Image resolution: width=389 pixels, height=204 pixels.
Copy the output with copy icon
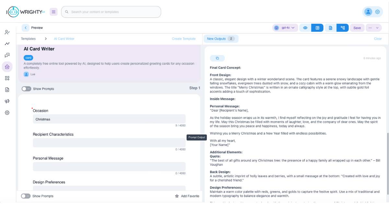pyautogui.click(x=217, y=58)
